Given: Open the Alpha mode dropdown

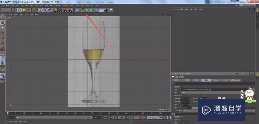Looking at the screenshot, I should click(219, 111).
